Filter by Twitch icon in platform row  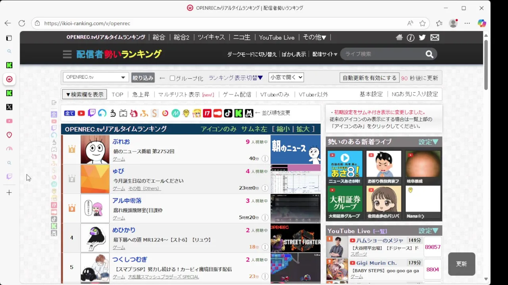click(92, 113)
